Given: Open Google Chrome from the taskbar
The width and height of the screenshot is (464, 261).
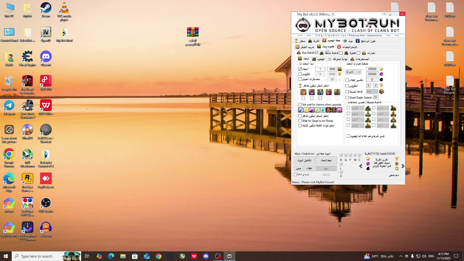Looking at the screenshot, I should tap(158, 256).
